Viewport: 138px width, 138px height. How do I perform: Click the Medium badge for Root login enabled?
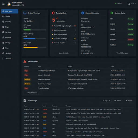pyautogui.click(x=27, y=80)
